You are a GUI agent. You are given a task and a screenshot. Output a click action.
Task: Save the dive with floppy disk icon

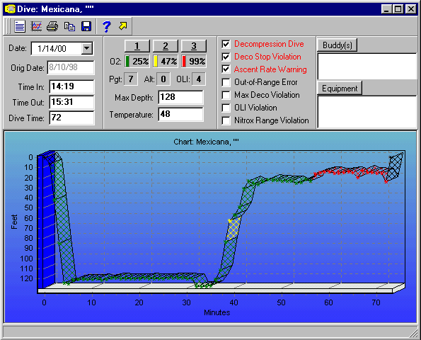point(86,26)
